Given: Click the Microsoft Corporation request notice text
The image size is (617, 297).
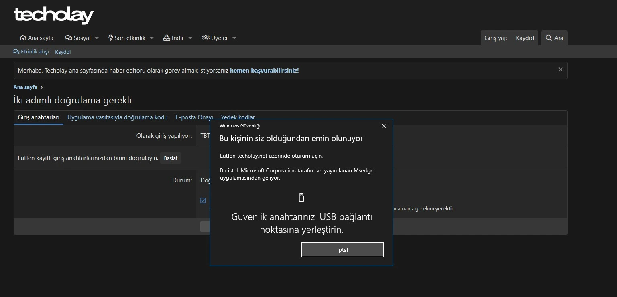Looking at the screenshot, I should (297, 174).
